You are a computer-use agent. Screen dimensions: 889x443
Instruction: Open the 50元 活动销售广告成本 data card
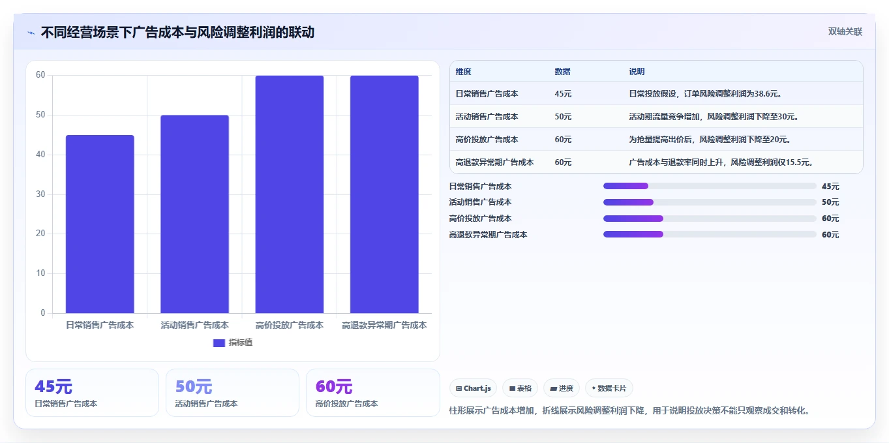coord(232,393)
